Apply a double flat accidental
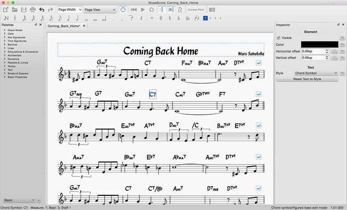 coord(188,18)
